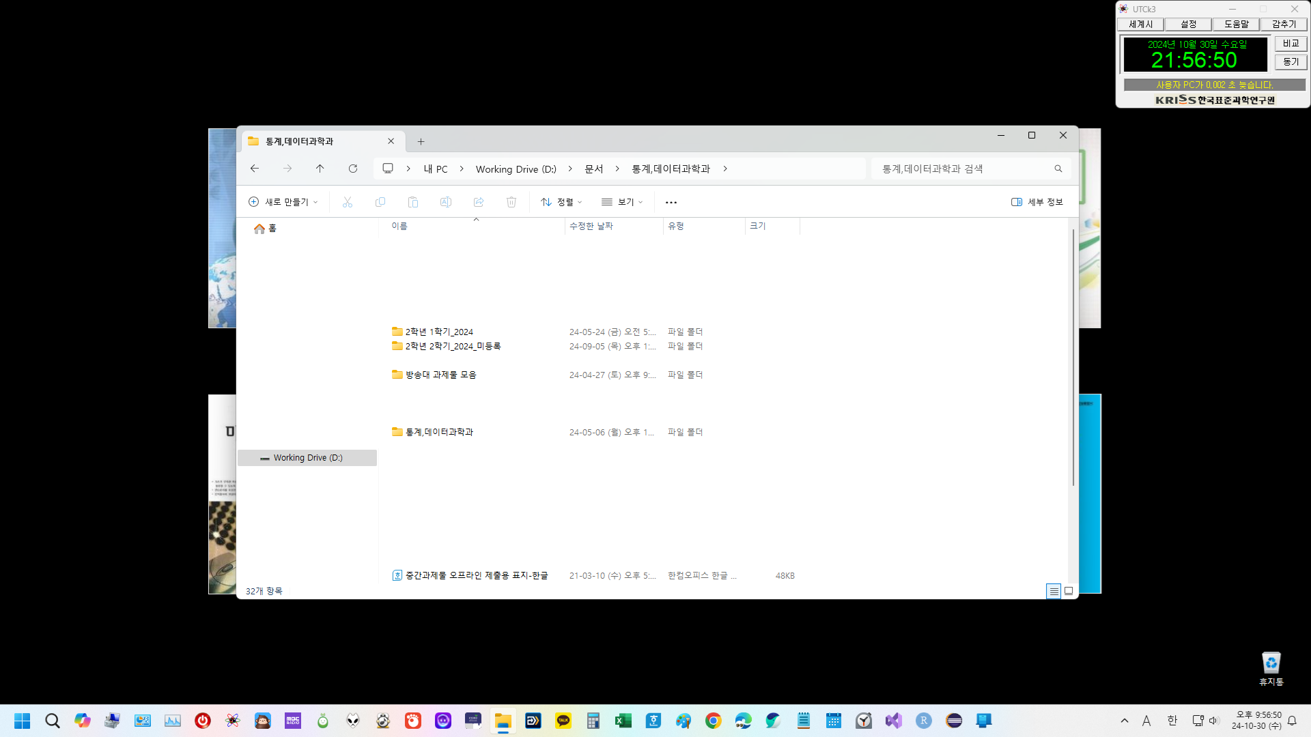This screenshot has width=1311, height=737.
Task: Switch to large thumbnails view layout
Action: pos(1069,591)
